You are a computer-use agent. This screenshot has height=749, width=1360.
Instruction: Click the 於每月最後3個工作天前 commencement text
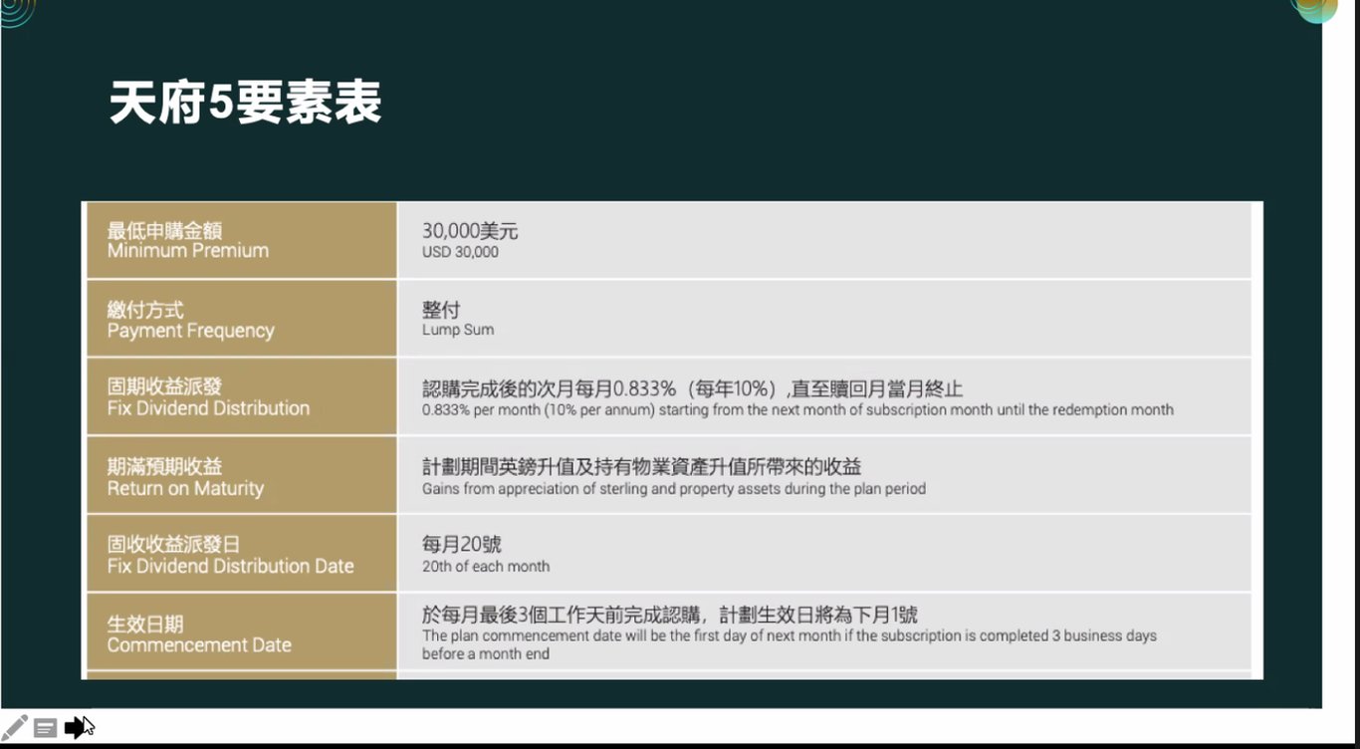pyautogui.click(x=669, y=615)
